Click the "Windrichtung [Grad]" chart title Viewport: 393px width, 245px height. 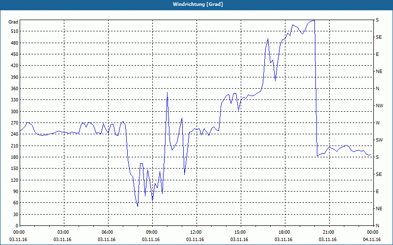pyautogui.click(x=198, y=4)
